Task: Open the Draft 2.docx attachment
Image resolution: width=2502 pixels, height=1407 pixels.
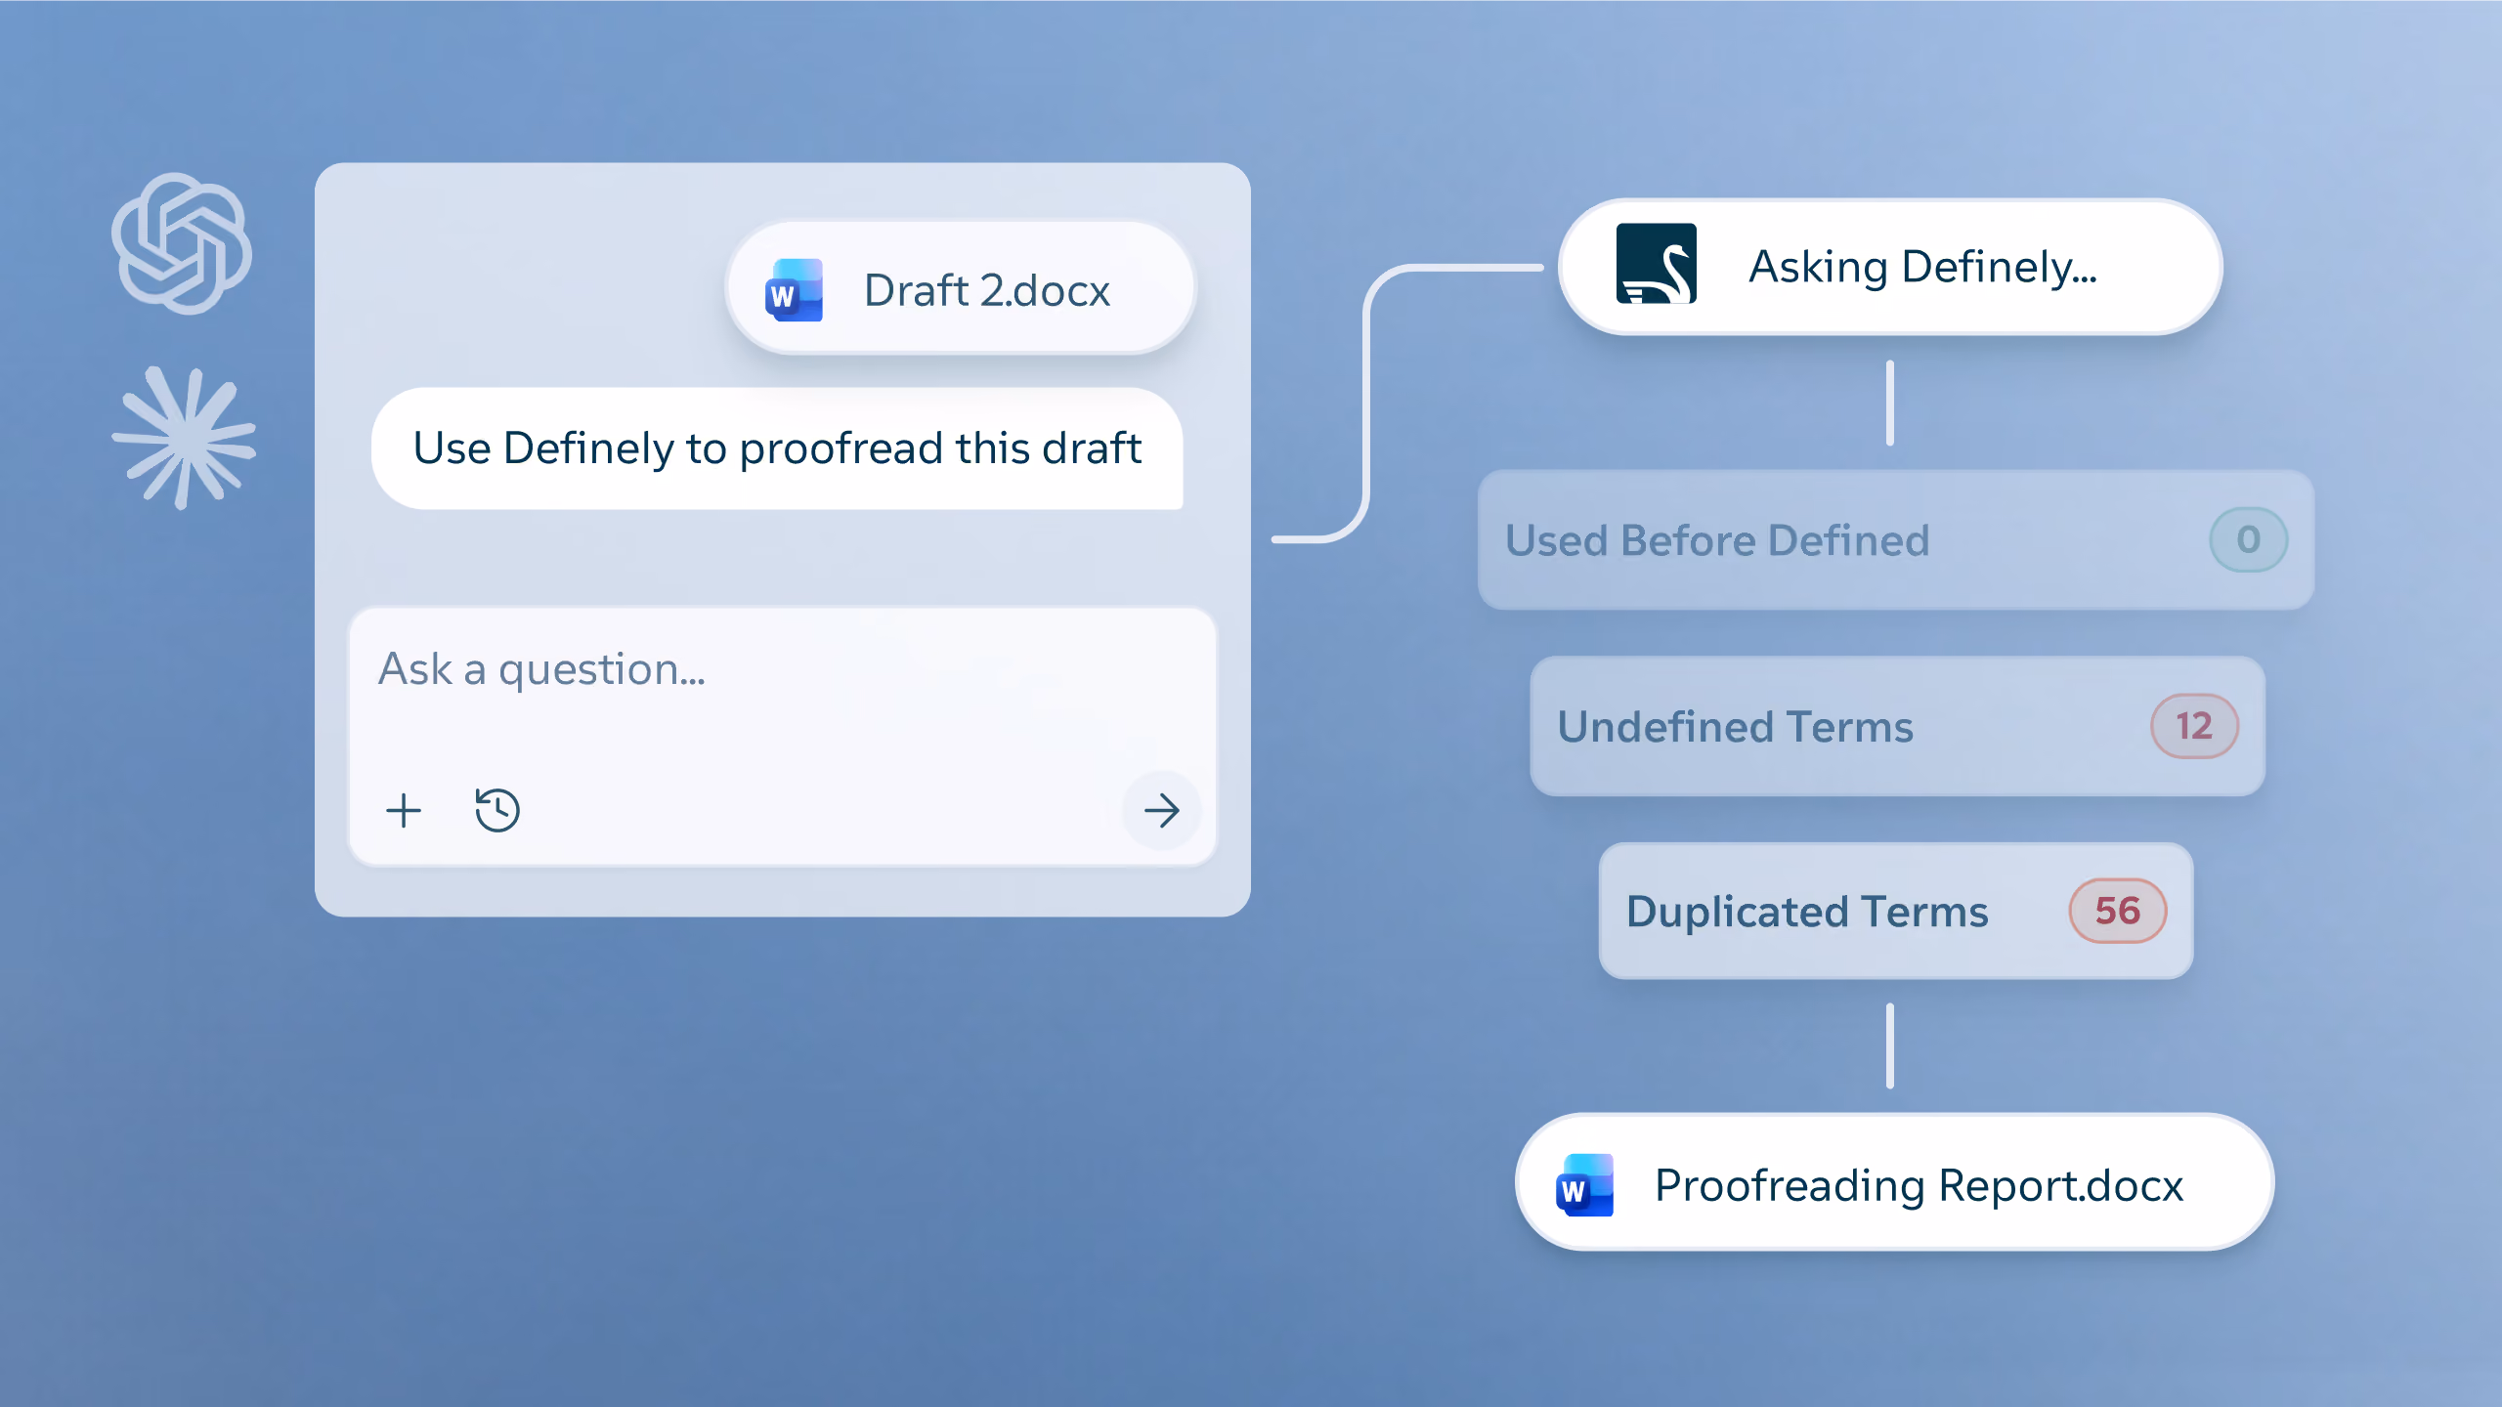Action: pos(960,288)
